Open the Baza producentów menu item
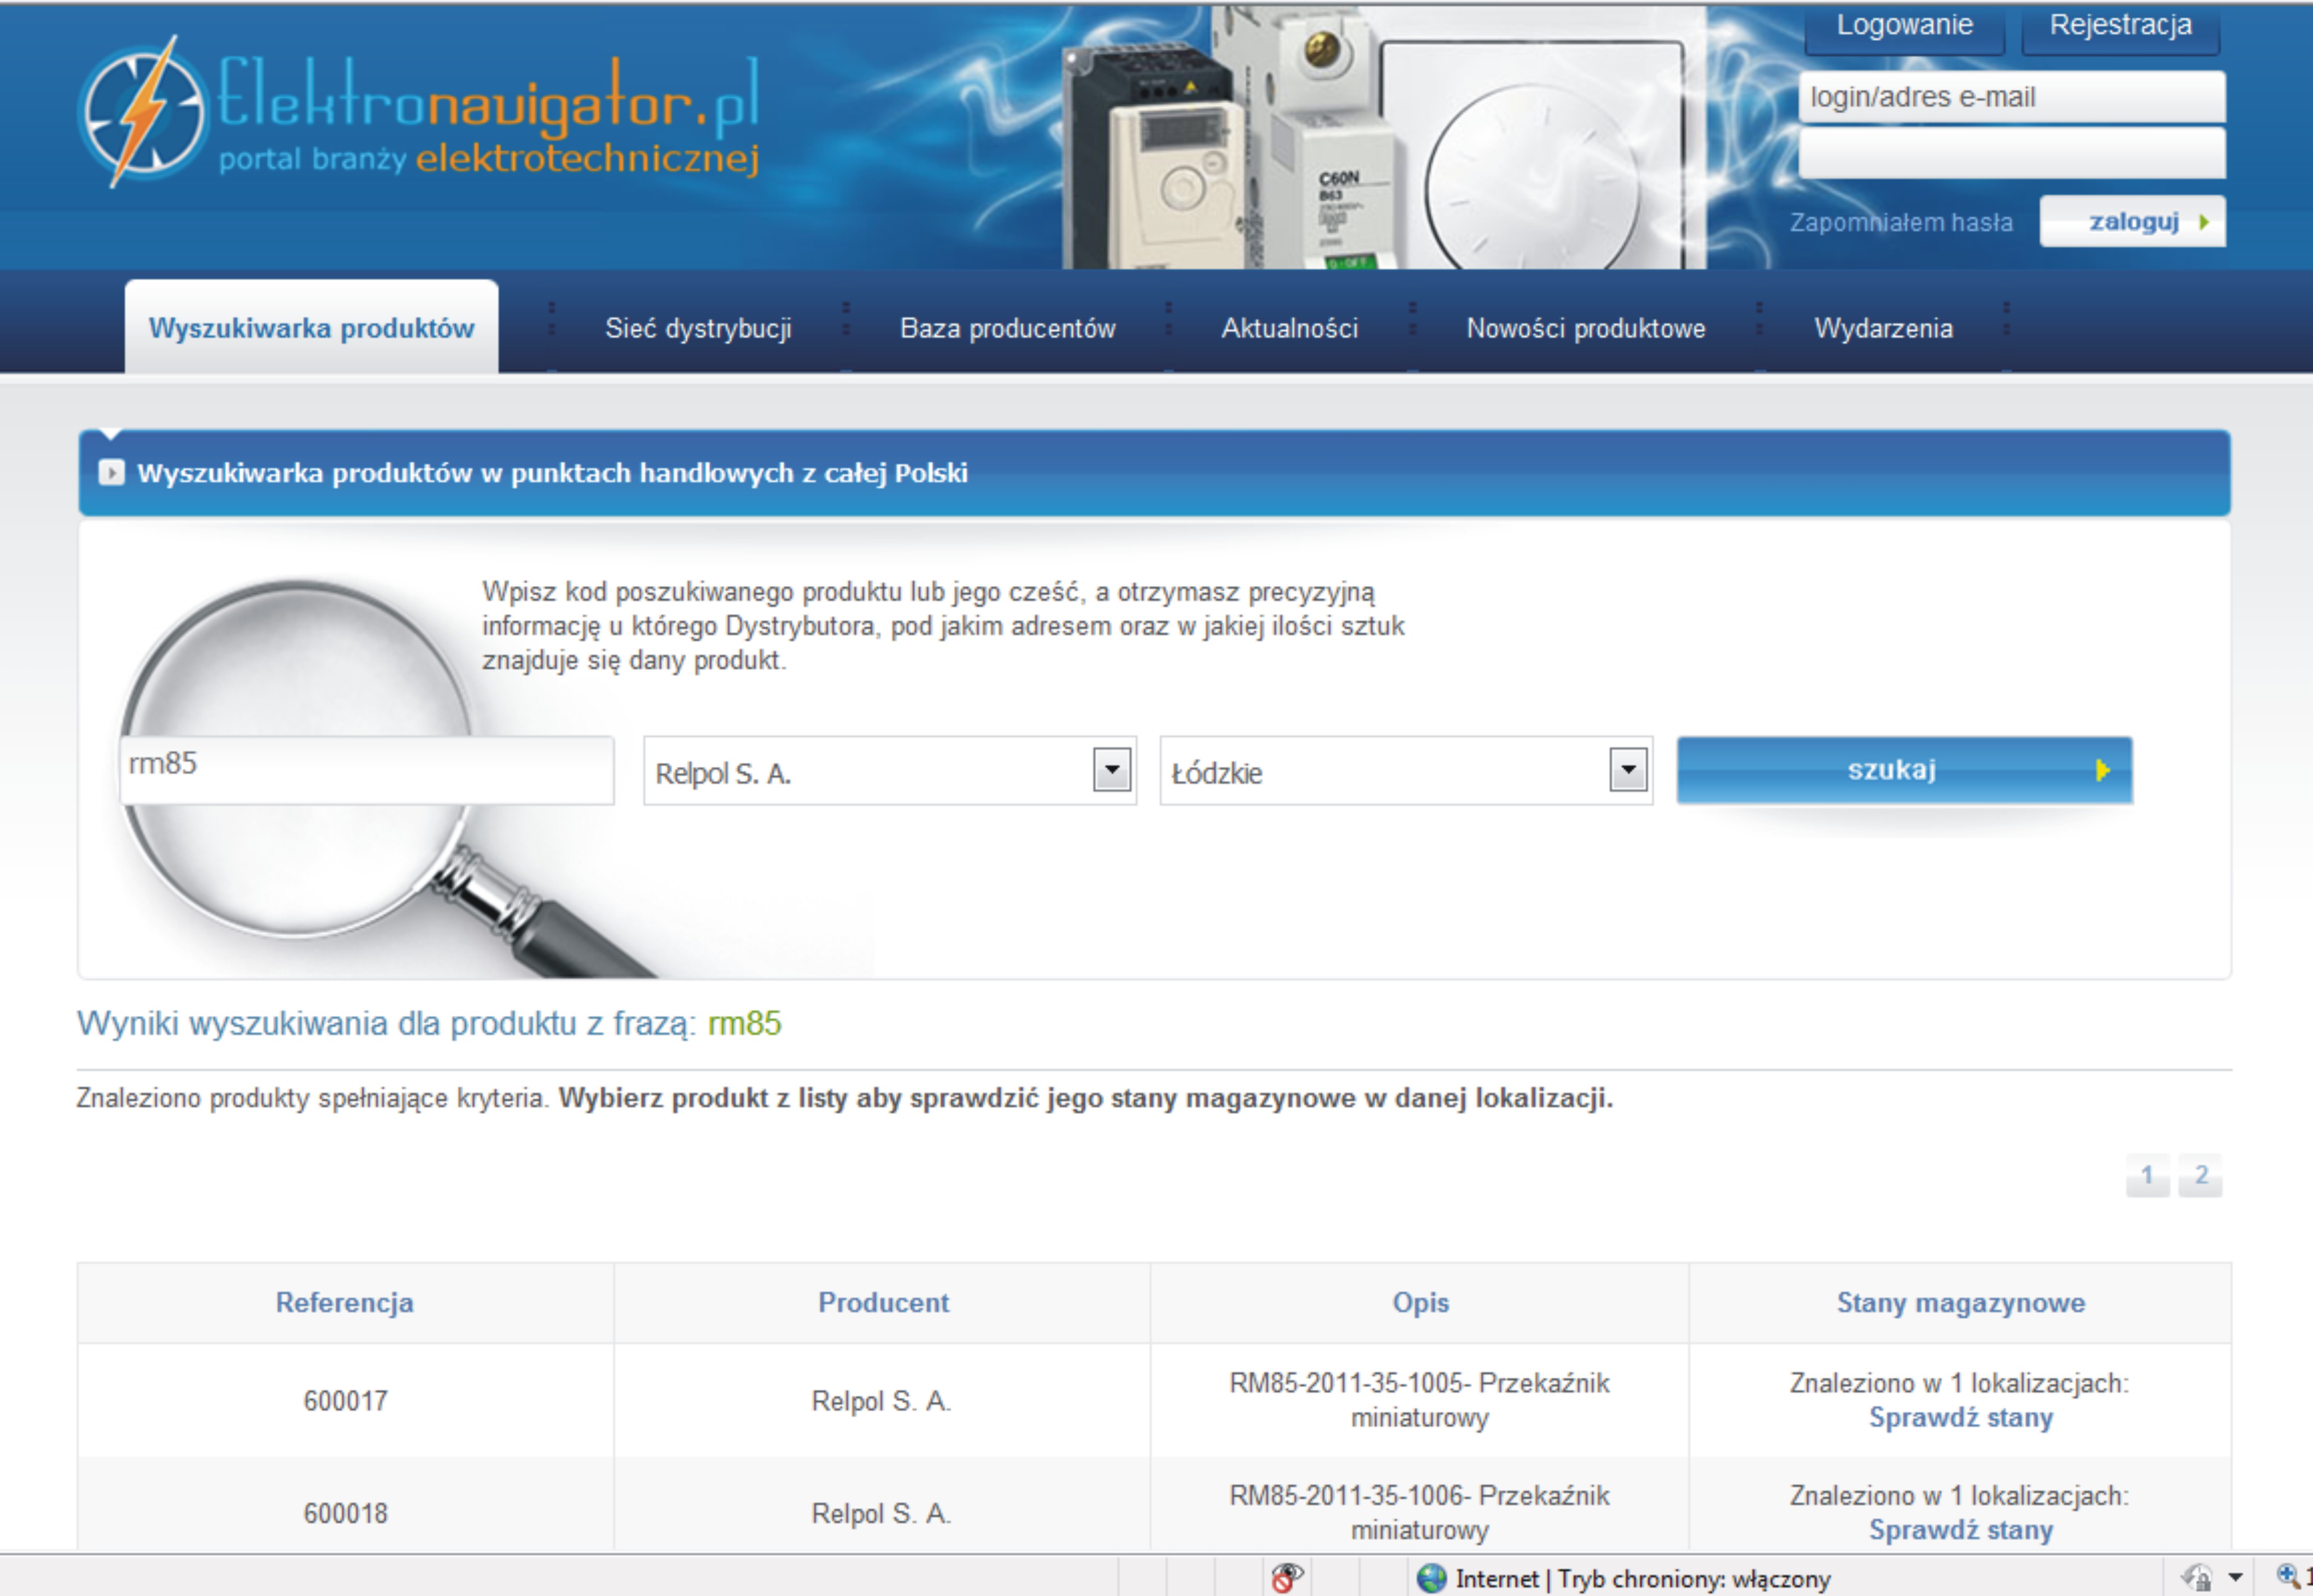The height and width of the screenshot is (1596, 2313). 1007,328
